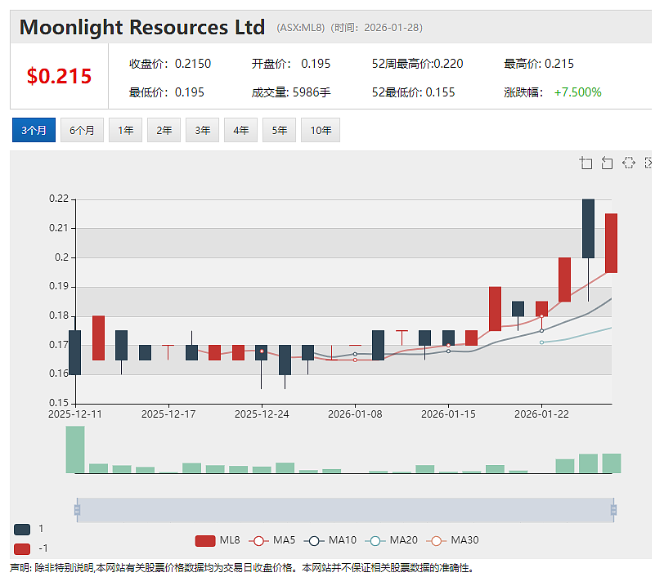The image size is (664, 586).
Task: Click the middle of the data zoom bar
Action: 345,510
